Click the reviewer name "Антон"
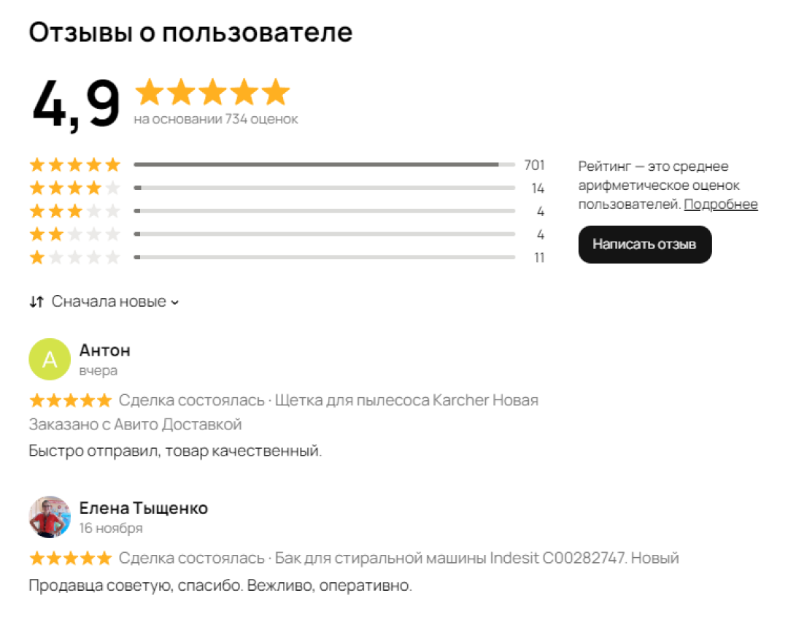This screenshot has width=788, height=617. coord(104,350)
